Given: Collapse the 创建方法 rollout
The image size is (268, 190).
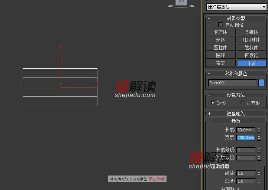Looking at the screenshot, I should click(x=236, y=95).
